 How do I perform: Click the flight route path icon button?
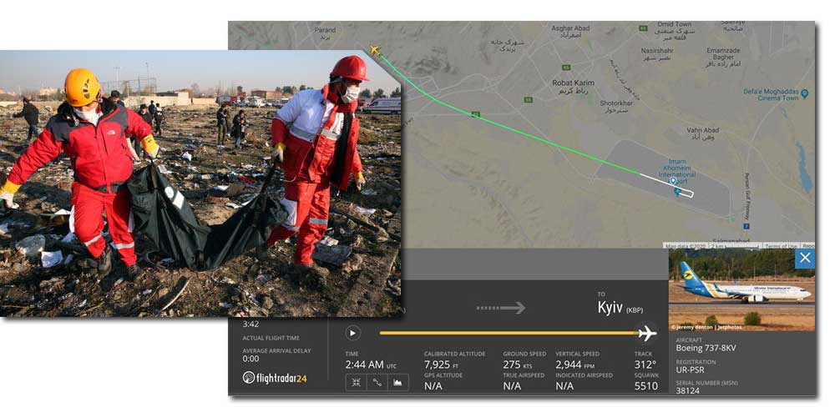[x=377, y=383]
